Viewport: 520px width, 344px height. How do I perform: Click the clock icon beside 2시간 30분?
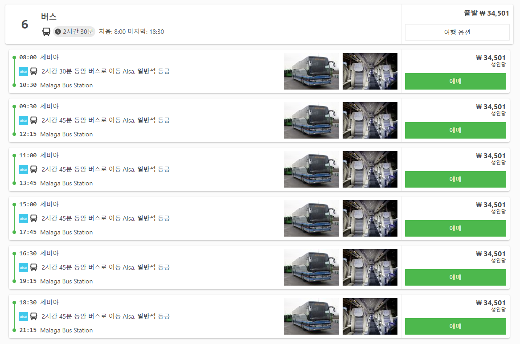click(58, 32)
